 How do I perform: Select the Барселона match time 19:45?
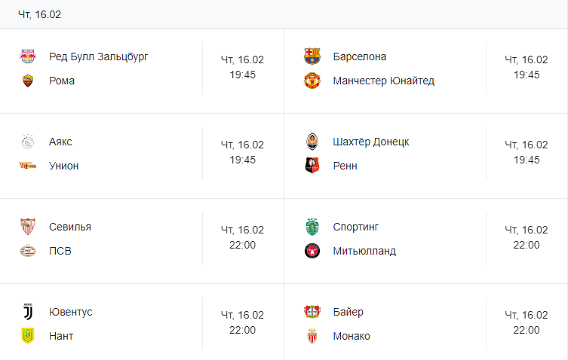click(527, 75)
